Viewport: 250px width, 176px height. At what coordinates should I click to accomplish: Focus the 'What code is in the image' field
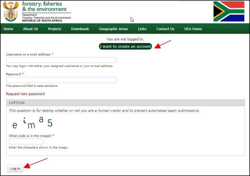point(26,142)
